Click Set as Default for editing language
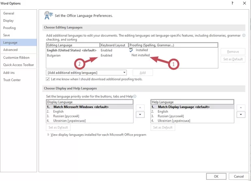Screen dimensions: 251x181 (x=233, y=59)
